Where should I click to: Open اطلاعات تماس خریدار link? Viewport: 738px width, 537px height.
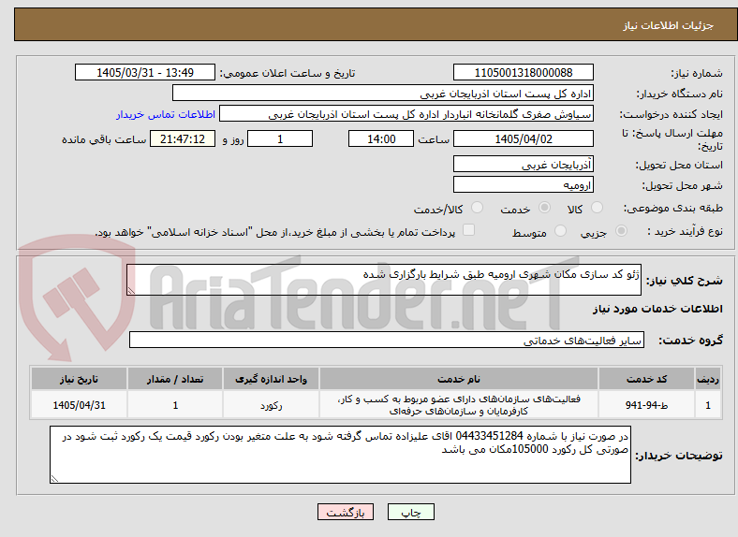click(x=166, y=114)
